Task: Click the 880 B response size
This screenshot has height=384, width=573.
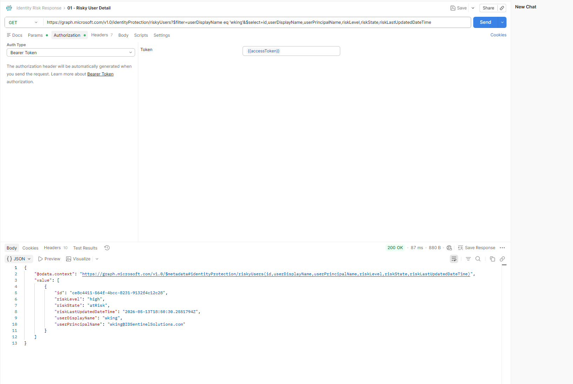Action: point(435,248)
